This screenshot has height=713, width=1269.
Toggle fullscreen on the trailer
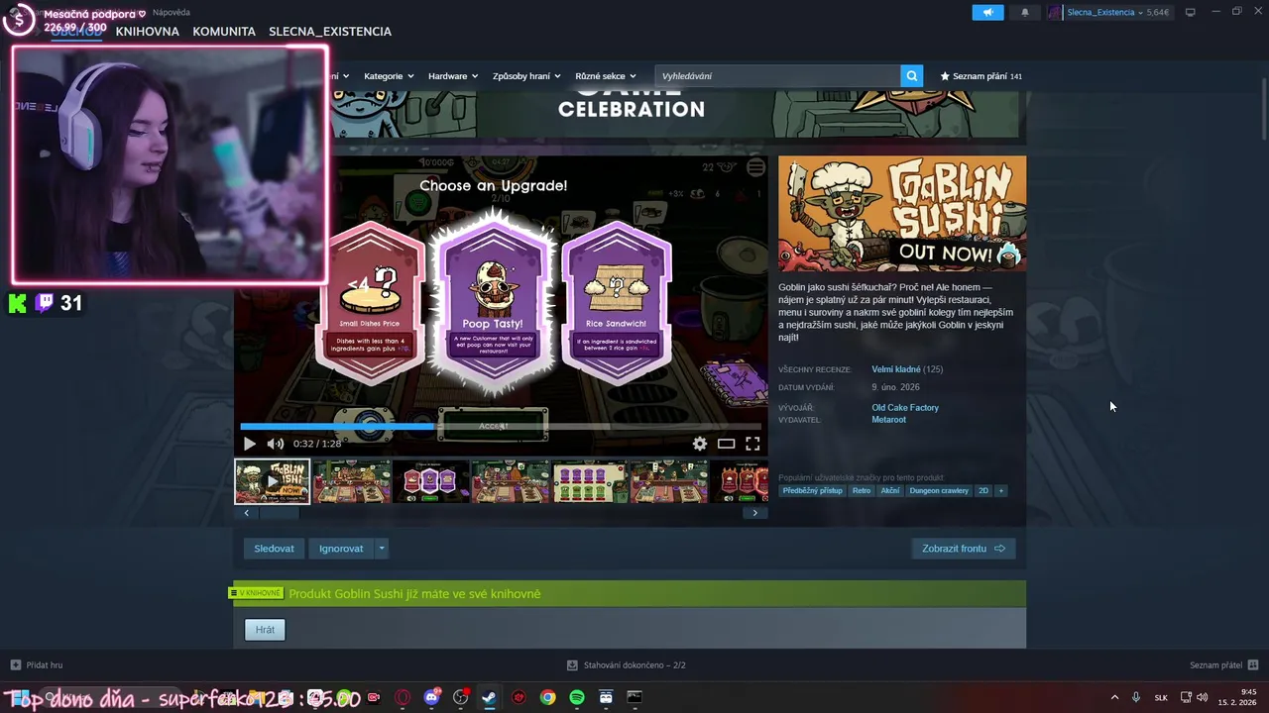pos(752,444)
